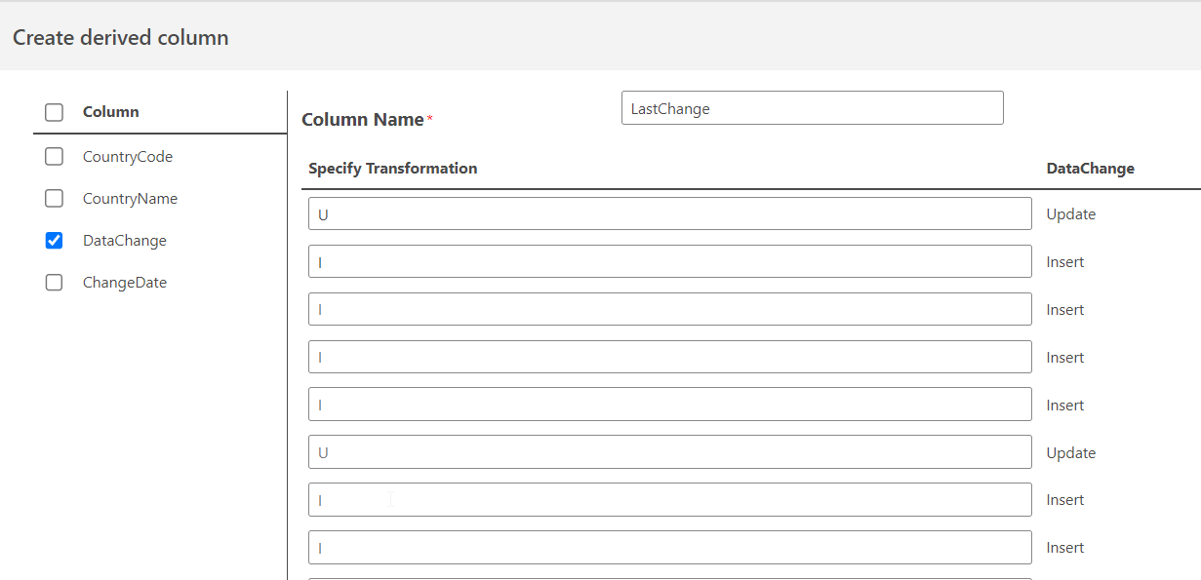Enable the CountryCode checkbox

[x=55, y=157]
